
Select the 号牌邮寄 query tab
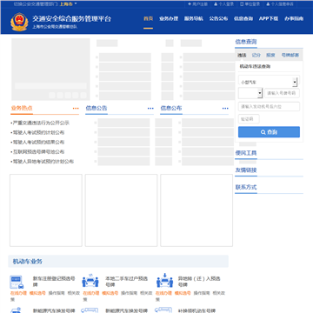pos(290,55)
